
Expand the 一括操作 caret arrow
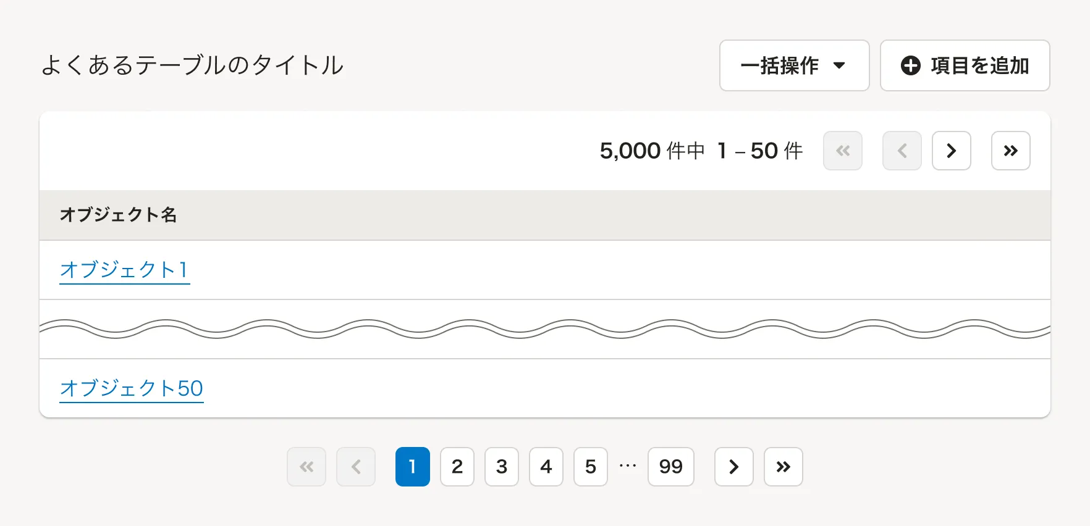[x=839, y=65]
